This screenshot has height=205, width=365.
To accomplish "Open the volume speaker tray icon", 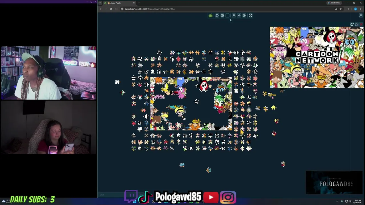I will (x=350, y=202).
